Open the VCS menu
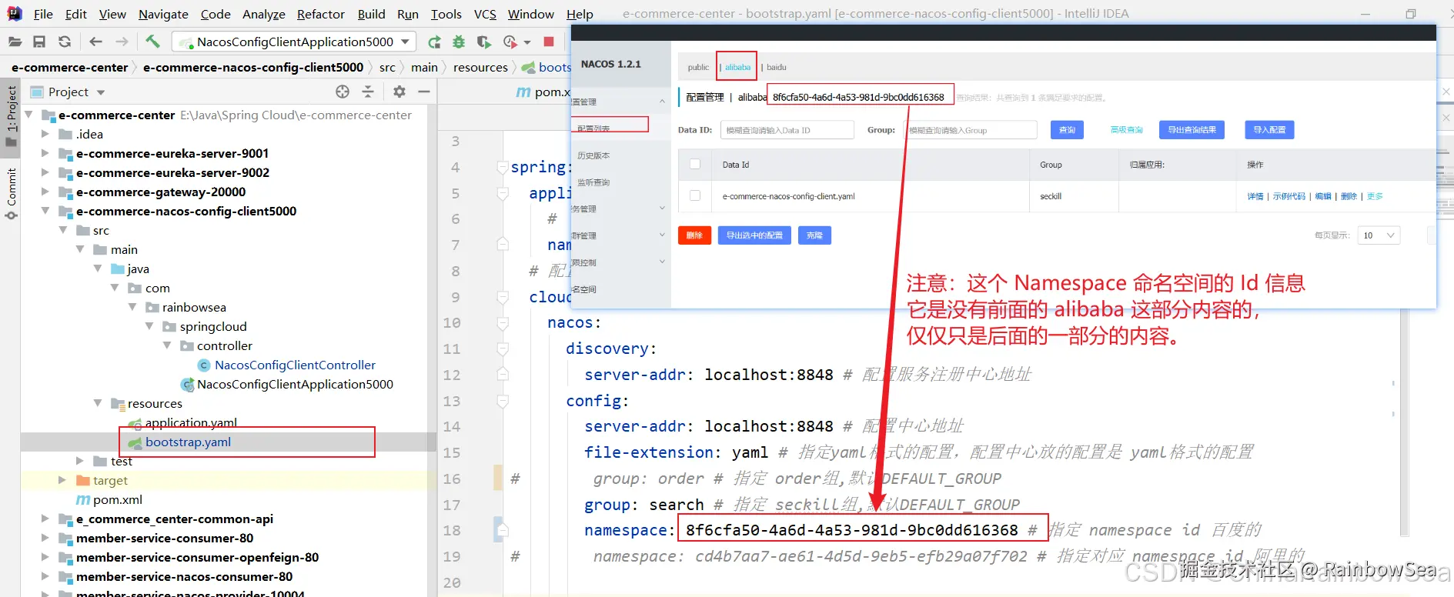Screen dimensions: 1454x597 pos(485,14)
